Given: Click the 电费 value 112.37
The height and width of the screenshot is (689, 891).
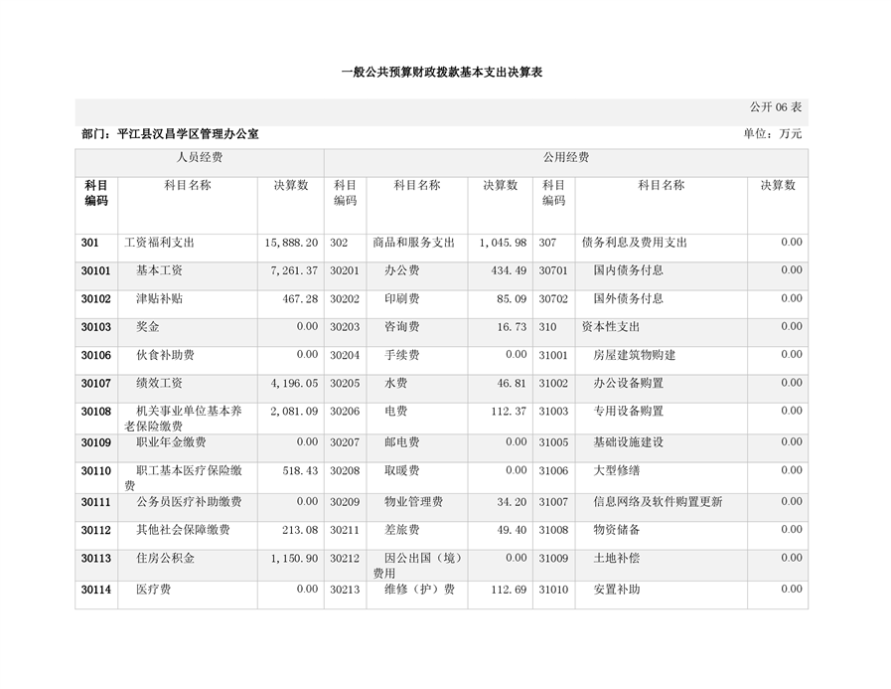Looking at the screenshot, I should point(503,412).
